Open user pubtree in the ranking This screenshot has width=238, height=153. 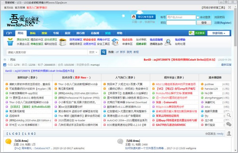(x=209, y=84)
